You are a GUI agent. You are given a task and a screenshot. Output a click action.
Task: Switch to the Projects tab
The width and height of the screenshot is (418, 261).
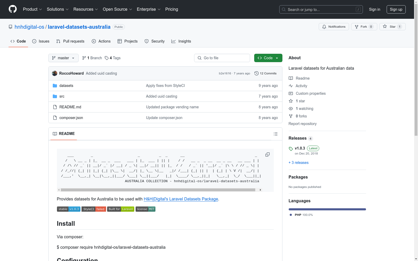(x=127, y=41)
